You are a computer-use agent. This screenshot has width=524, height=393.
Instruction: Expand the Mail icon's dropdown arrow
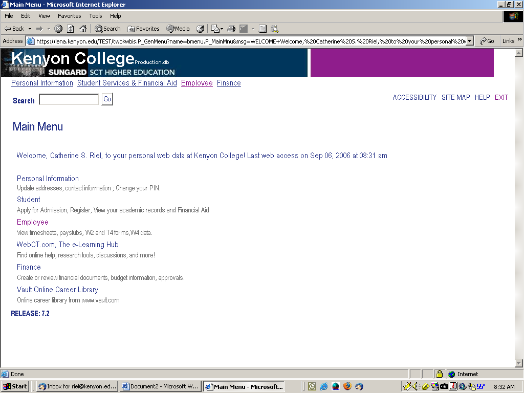point(222,29)
